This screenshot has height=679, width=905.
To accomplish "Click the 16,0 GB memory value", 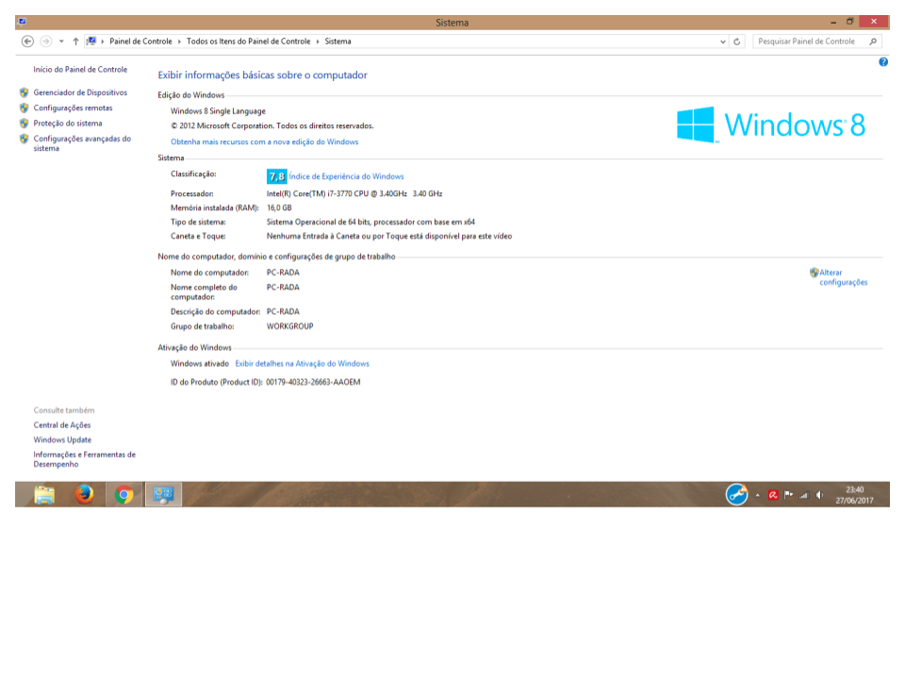I will click(279, 207).
